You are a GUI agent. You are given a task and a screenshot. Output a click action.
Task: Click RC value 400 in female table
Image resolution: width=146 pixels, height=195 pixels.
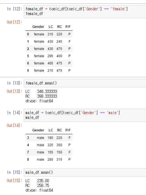click(59, 56)
